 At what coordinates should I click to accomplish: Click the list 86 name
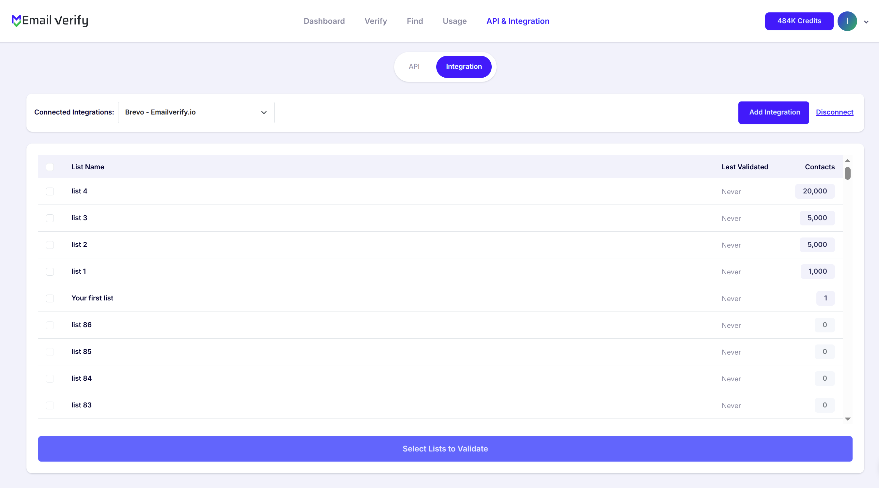tap(81, 325)
